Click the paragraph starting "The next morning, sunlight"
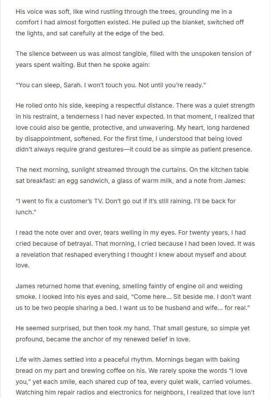This screenshot has width=270, height=398. tap(133, 175)
